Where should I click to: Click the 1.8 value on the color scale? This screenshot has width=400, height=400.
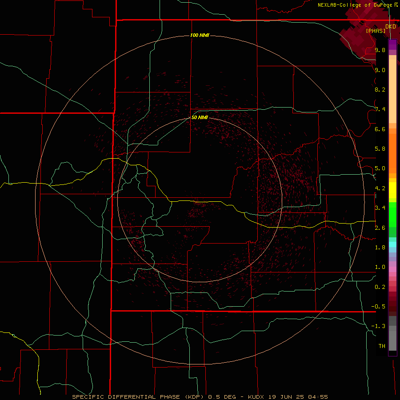(380, 248)
